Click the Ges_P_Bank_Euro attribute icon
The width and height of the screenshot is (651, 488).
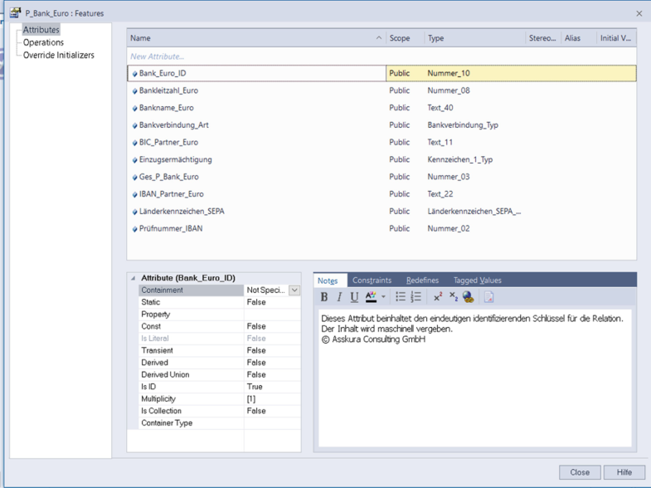click(134, 178)
